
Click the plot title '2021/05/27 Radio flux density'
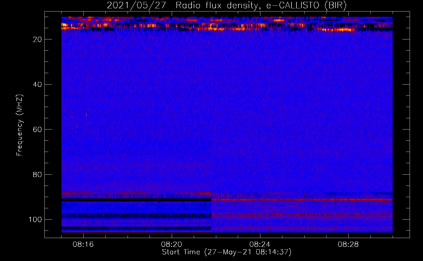[227, 5]
